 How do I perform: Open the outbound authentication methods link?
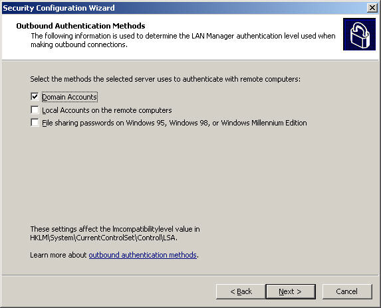(143, 255)
